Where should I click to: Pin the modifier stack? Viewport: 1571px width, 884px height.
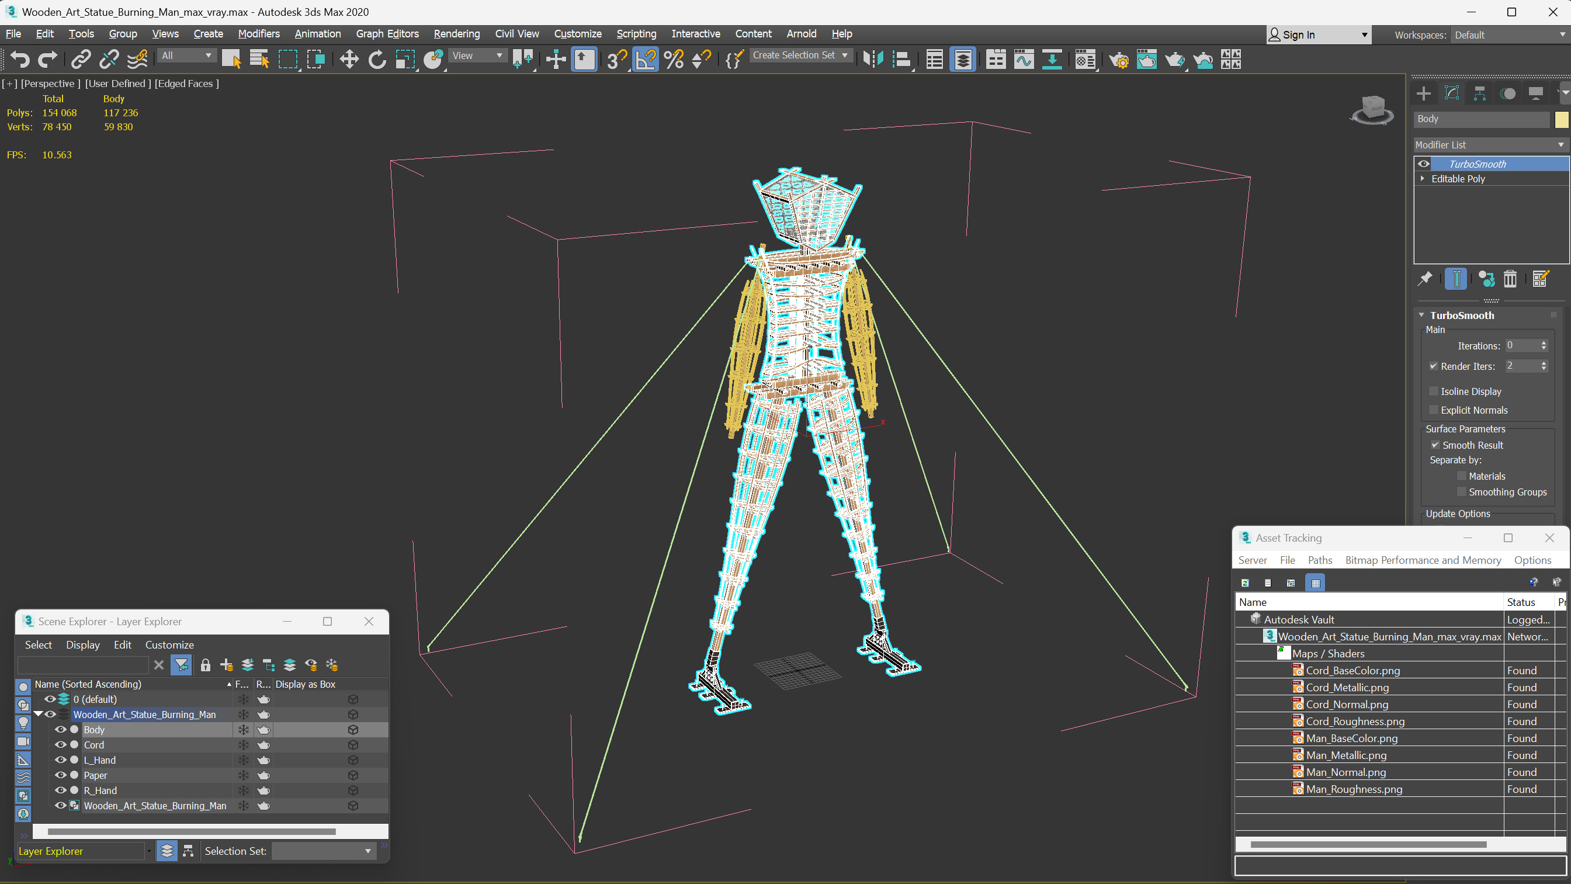click(1424, 279)
